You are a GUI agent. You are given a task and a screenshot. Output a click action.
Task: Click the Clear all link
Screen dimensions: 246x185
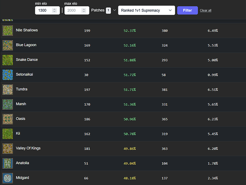(206, 10)
